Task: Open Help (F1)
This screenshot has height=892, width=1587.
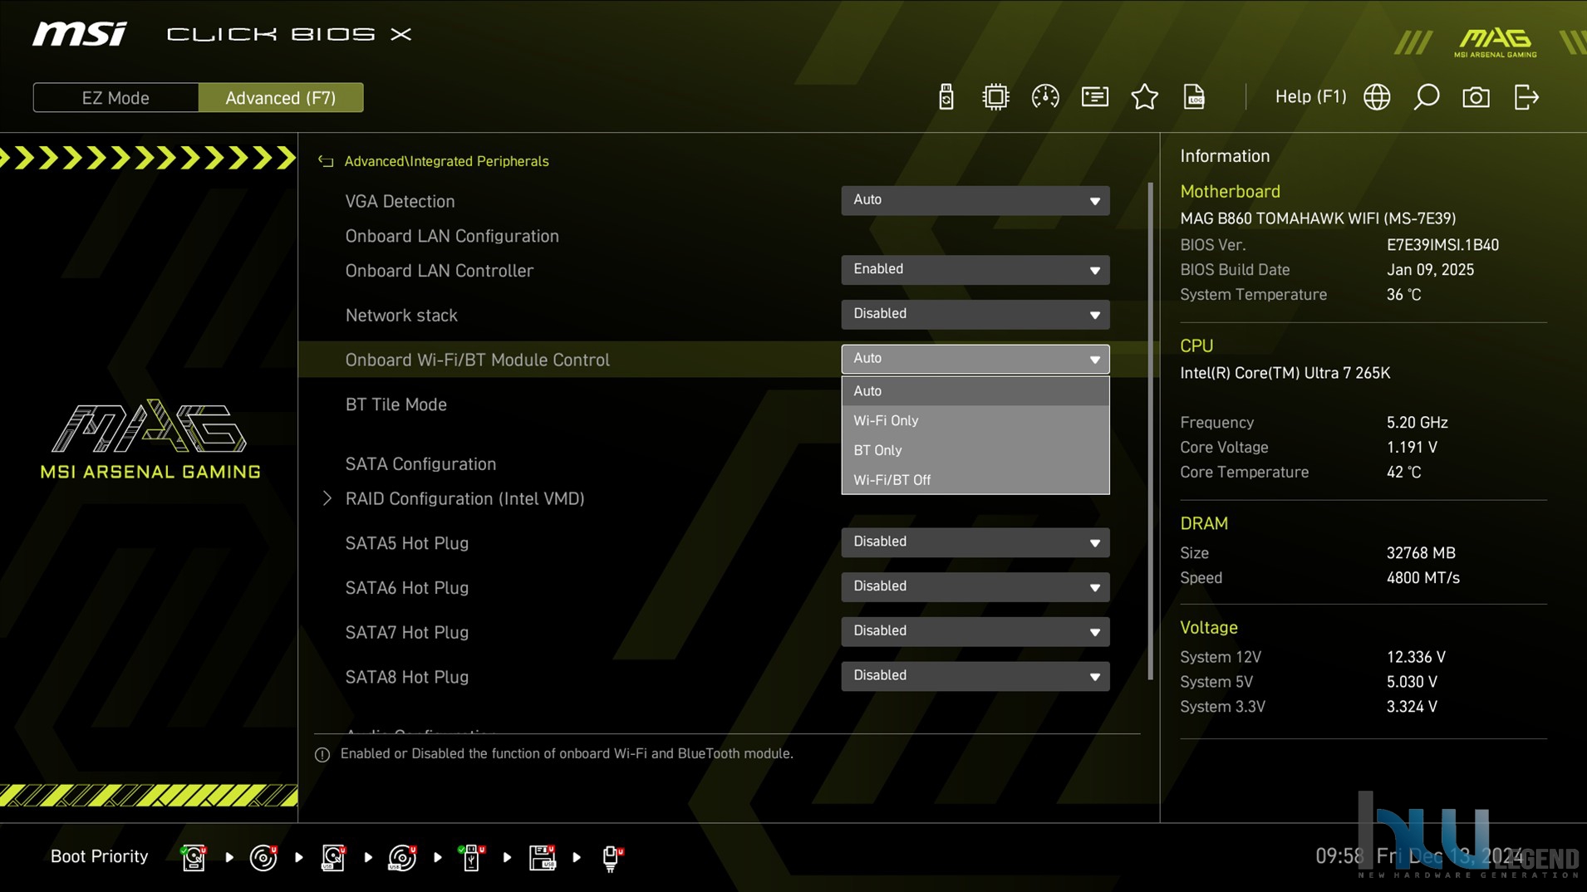Action: [1310, 97]
